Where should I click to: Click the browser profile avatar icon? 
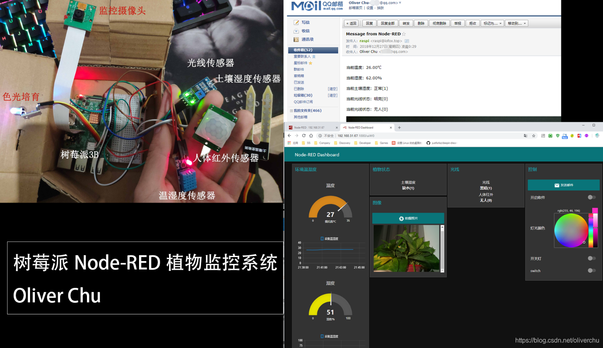[x=597, y=136]
